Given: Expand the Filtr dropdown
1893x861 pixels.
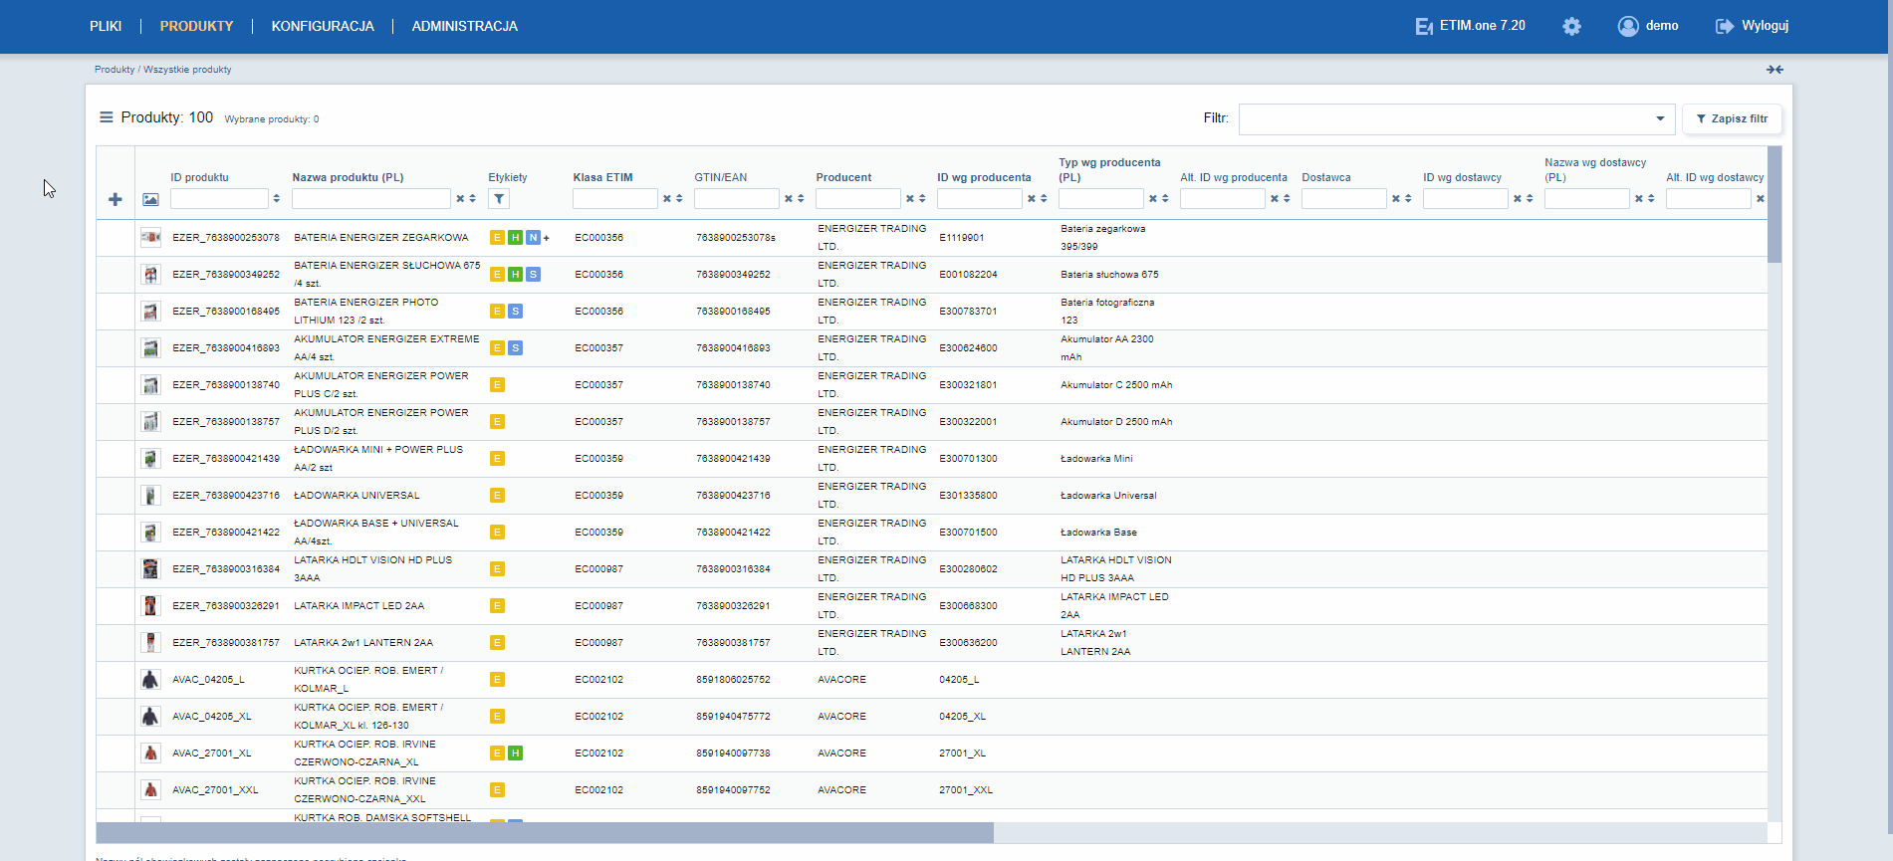Looking at the screenshot, I should tap(1660, 118).
